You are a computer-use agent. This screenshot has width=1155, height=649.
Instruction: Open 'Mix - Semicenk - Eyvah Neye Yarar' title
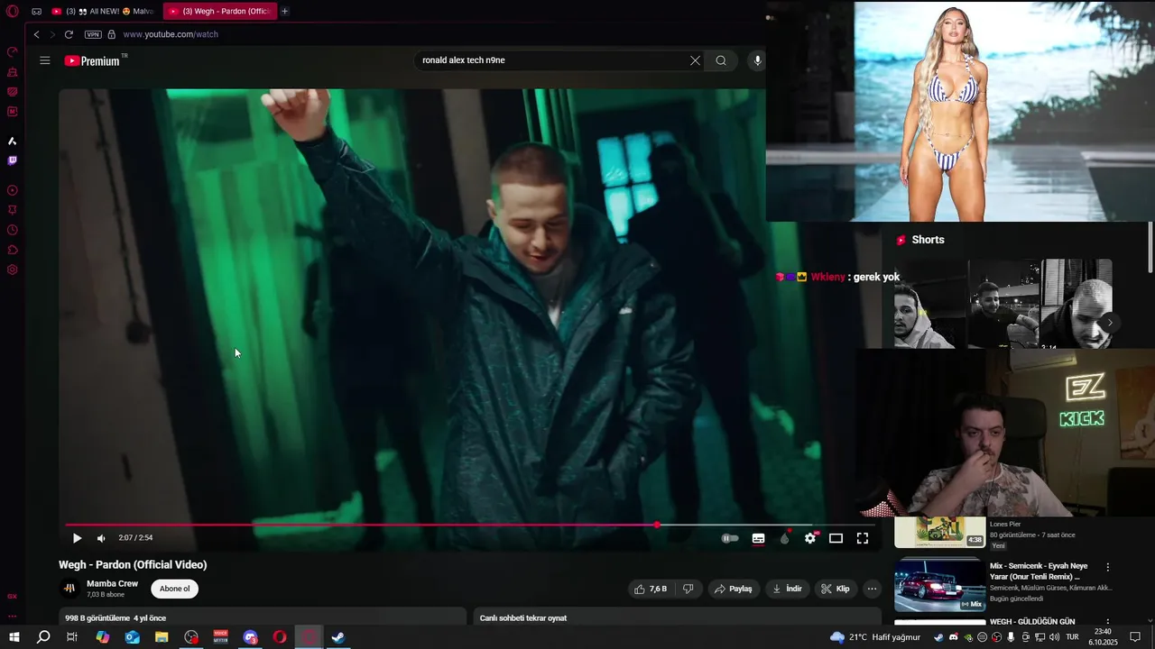[x=1039, y=571]
